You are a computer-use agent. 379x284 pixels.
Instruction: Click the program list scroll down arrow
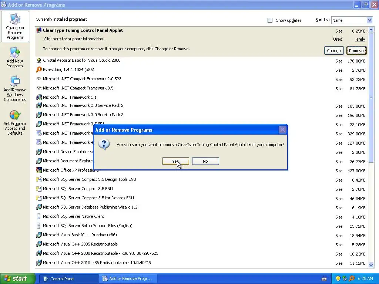[x=371, y=265]
